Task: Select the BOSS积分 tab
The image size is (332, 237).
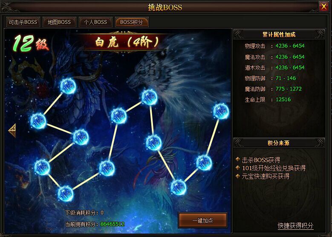Action: [132, 22]
